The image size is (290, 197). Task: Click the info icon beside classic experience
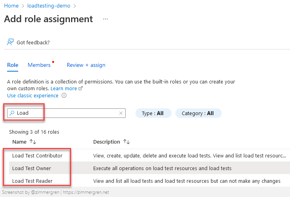click(x=64, y=96)
